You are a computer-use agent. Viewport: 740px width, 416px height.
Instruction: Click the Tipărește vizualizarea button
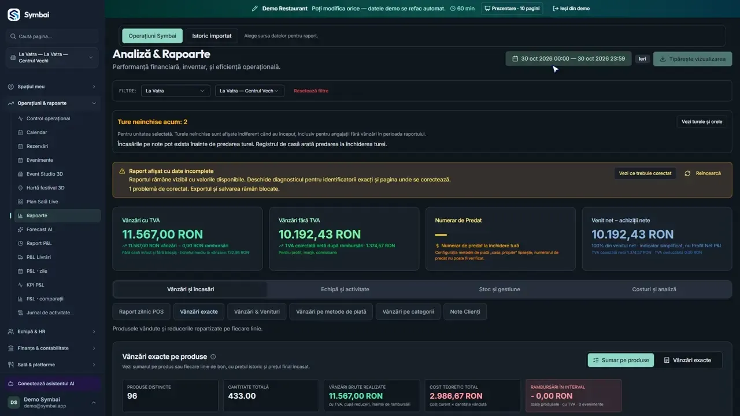(693, 59)
